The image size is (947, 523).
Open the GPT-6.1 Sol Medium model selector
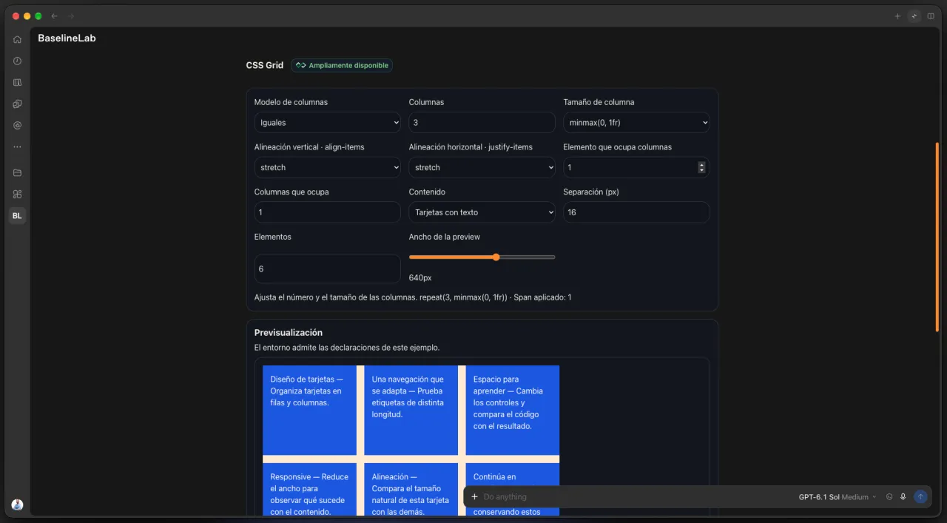[x=838, y=497]
